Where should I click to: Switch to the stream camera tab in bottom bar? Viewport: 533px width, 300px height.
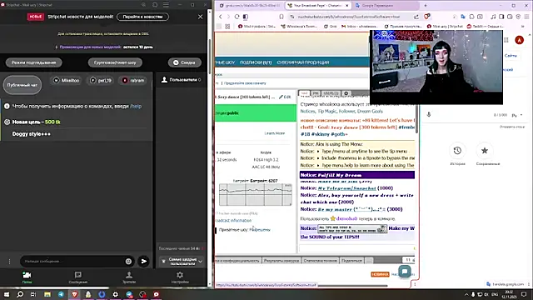click(27, 277)
